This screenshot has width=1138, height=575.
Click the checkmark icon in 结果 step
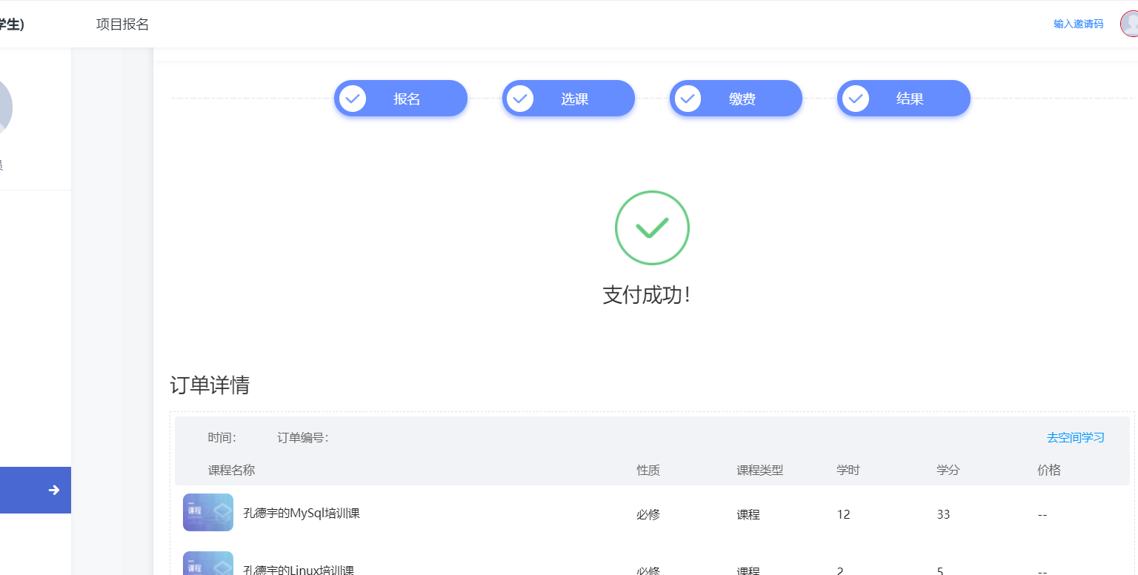tap(856, 99)
